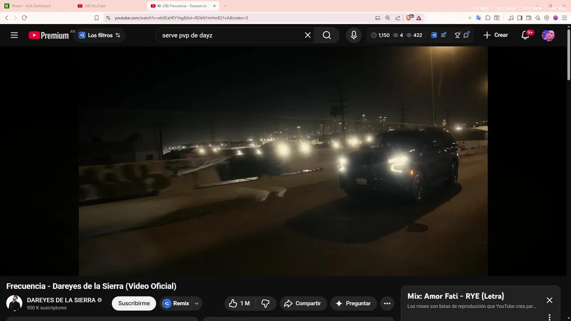The width and height of the screenshot is (571, 321).
Task: Open Mix playlist panel vertical dots menu
Action: [550, 317]
